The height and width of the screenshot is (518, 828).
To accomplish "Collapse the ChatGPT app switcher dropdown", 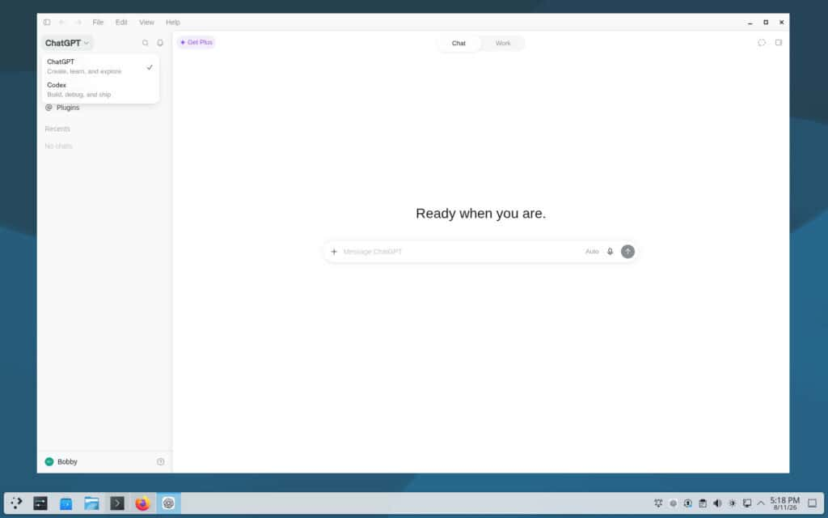I will click(67, 43).
